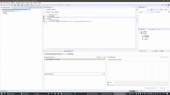Image resolution: width=170 pixels, height=95 pixels.
Task: Select the Sample.java editor tab
Action: pyautogui.click(x=48, y=7)
